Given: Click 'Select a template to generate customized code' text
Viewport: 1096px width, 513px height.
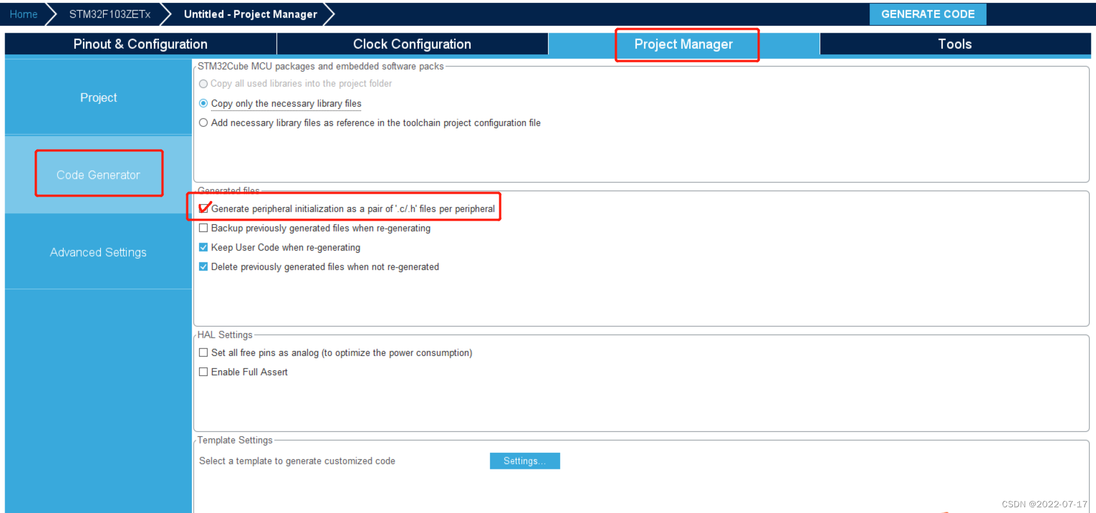Looking at the screenshot, I should [297, 461].
